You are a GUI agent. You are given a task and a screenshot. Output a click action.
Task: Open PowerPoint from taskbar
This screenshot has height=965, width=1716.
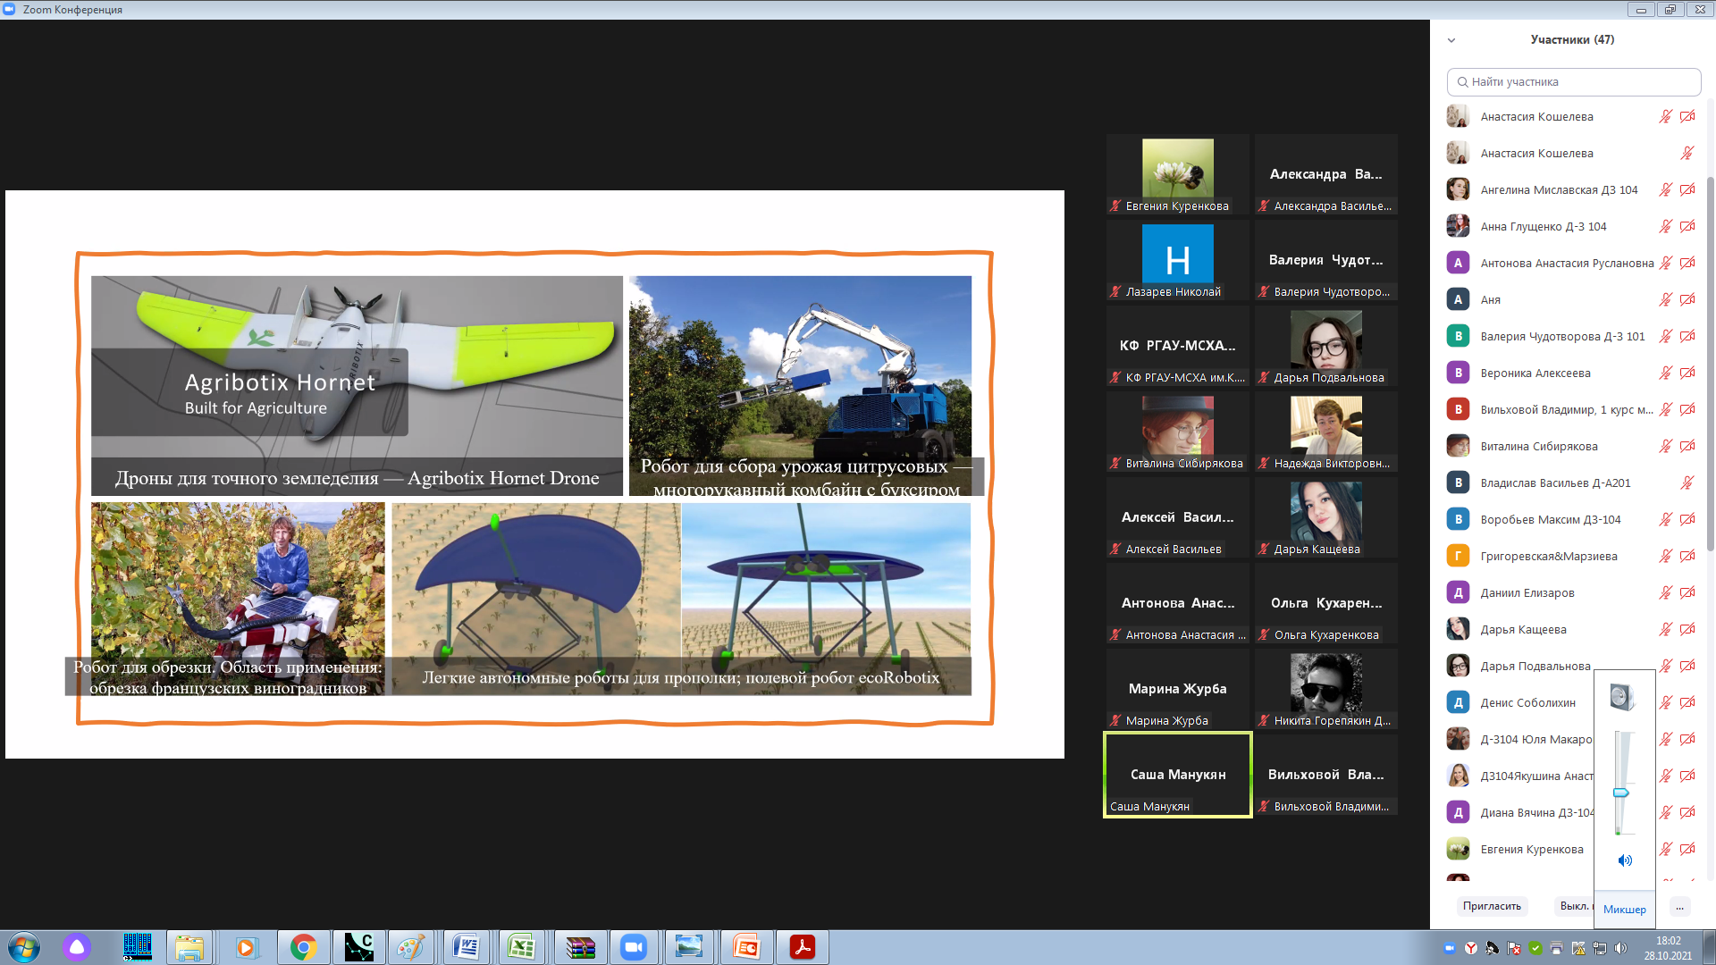coord(745,947)
